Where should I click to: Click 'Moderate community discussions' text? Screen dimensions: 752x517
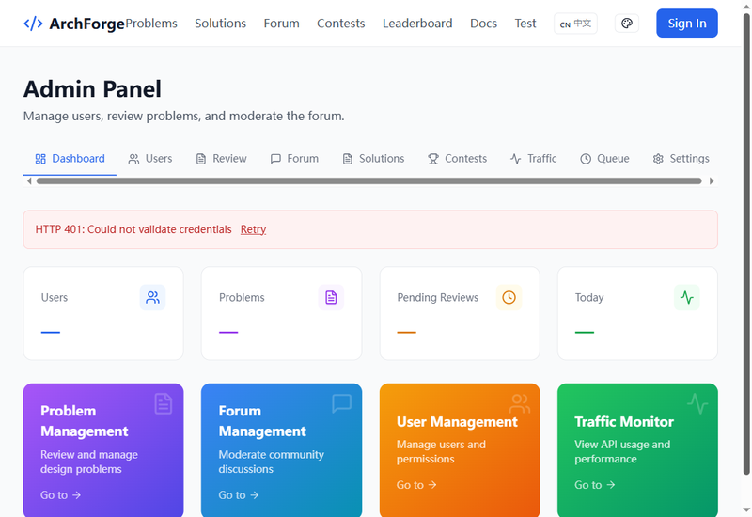click(271, 462)
